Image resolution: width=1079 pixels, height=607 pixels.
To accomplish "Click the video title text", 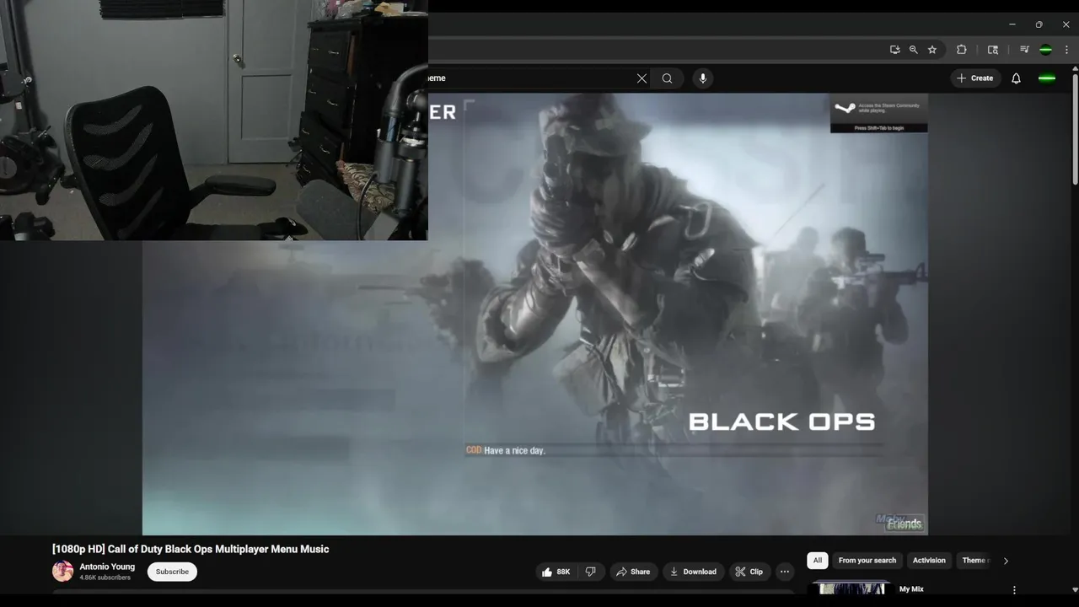I will [x=191, y=549].
